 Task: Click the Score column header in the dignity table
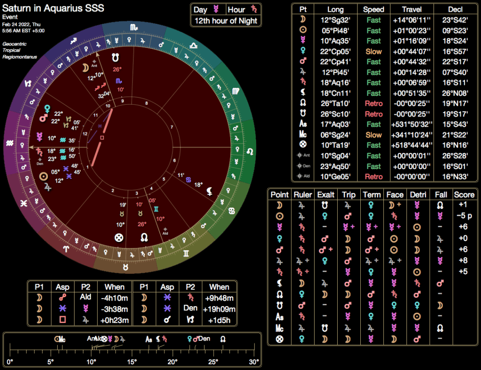pos(464,195)
